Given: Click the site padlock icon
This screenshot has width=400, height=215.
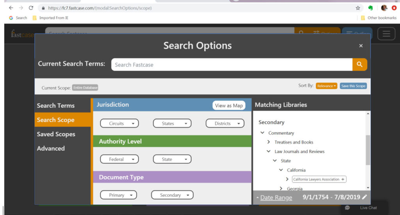Looking at the screenshot, I should click(43, 8).
